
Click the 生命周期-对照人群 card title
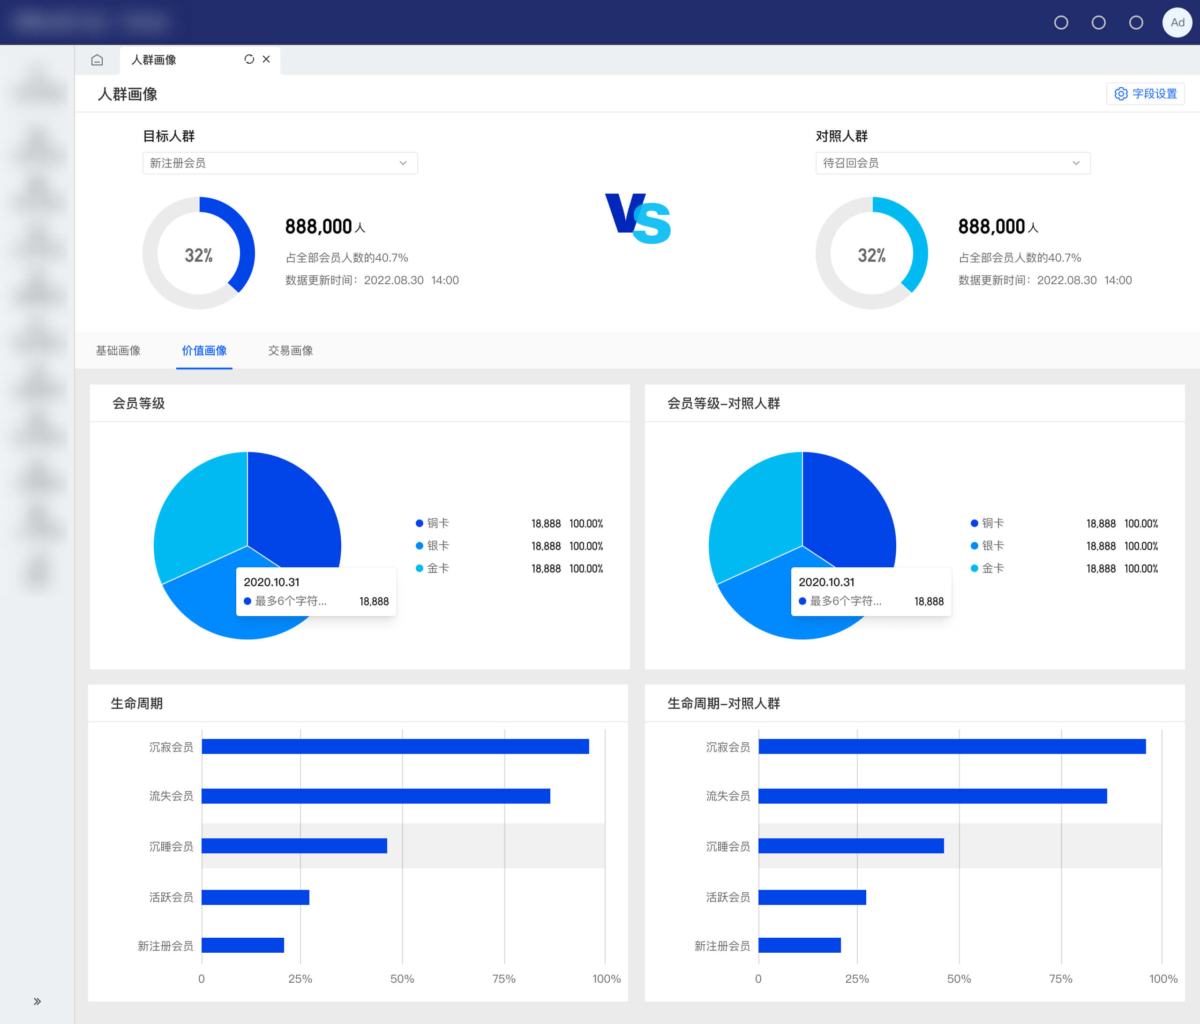pyautogui.click(x=723, y=703)
